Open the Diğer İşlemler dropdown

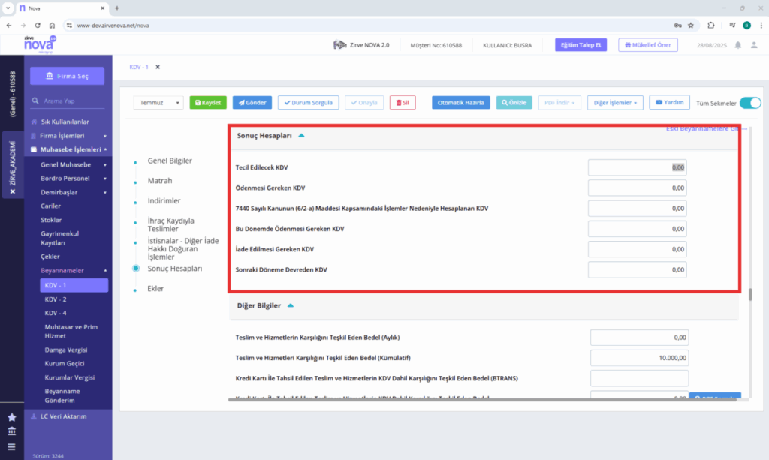pos(615,103)
